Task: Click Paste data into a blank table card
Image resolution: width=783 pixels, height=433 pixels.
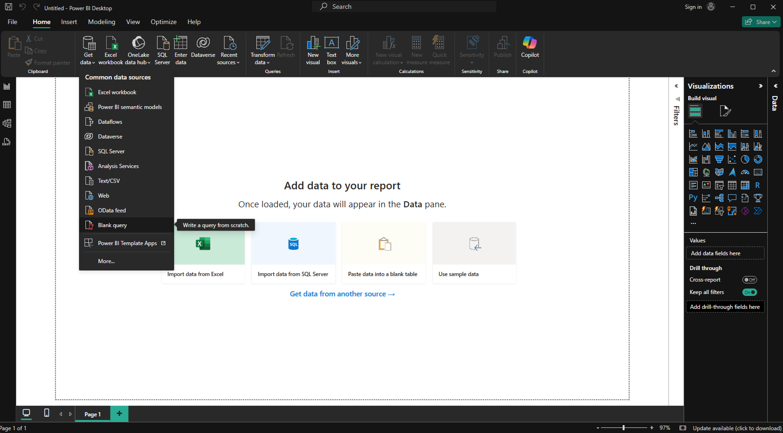Action: click(x=383, y=253)
